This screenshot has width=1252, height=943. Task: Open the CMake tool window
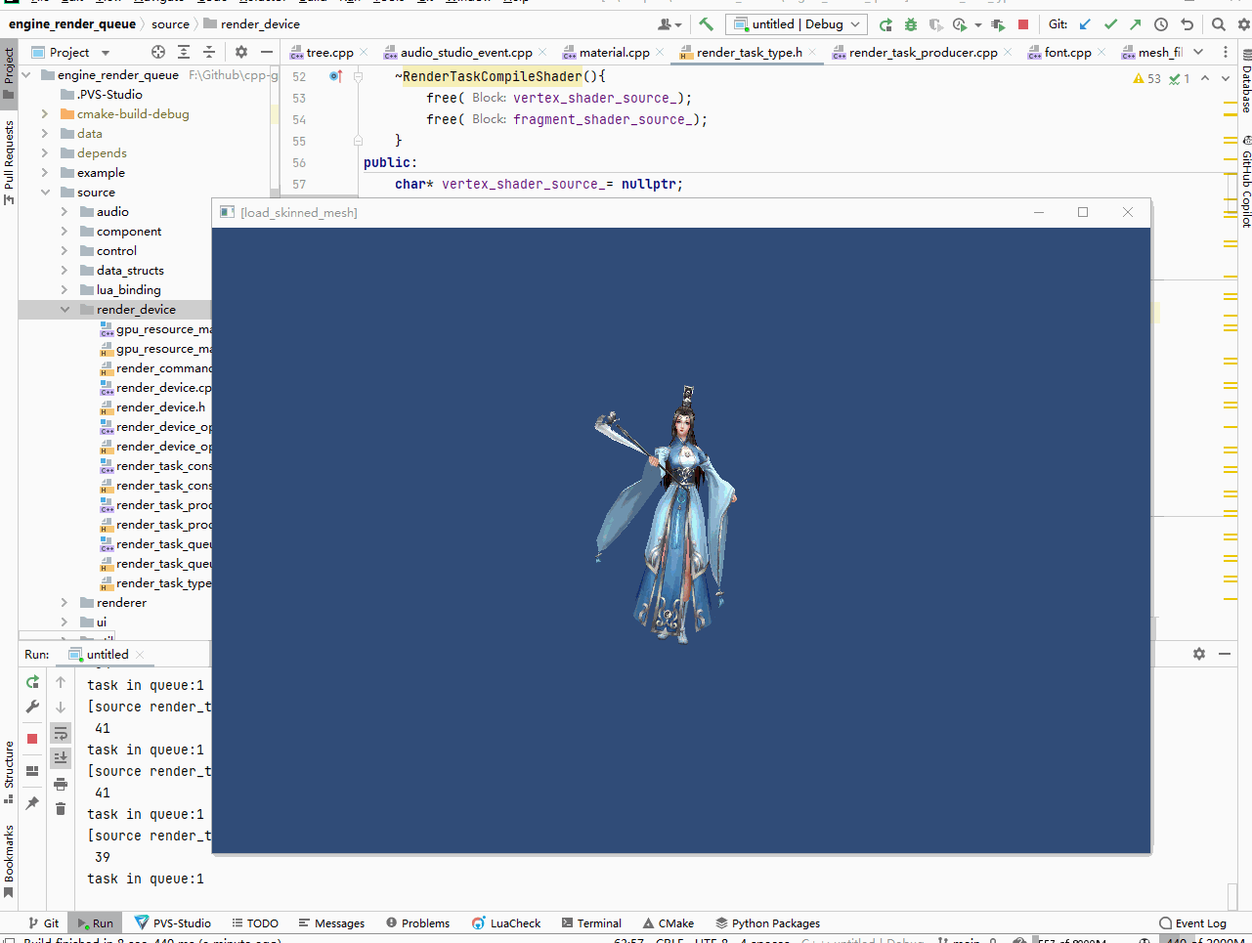pos(669,923)
